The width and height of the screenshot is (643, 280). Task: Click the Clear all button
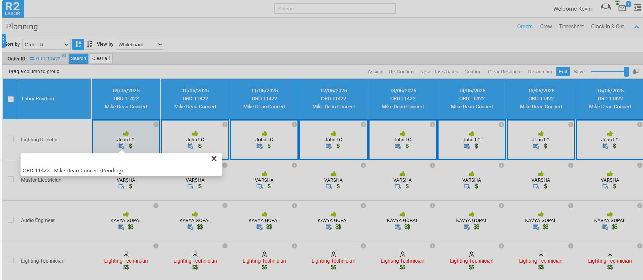pyautogui.click(x=101, y=58)
